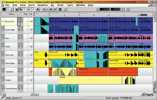Open the Track menu

[60, 5]
